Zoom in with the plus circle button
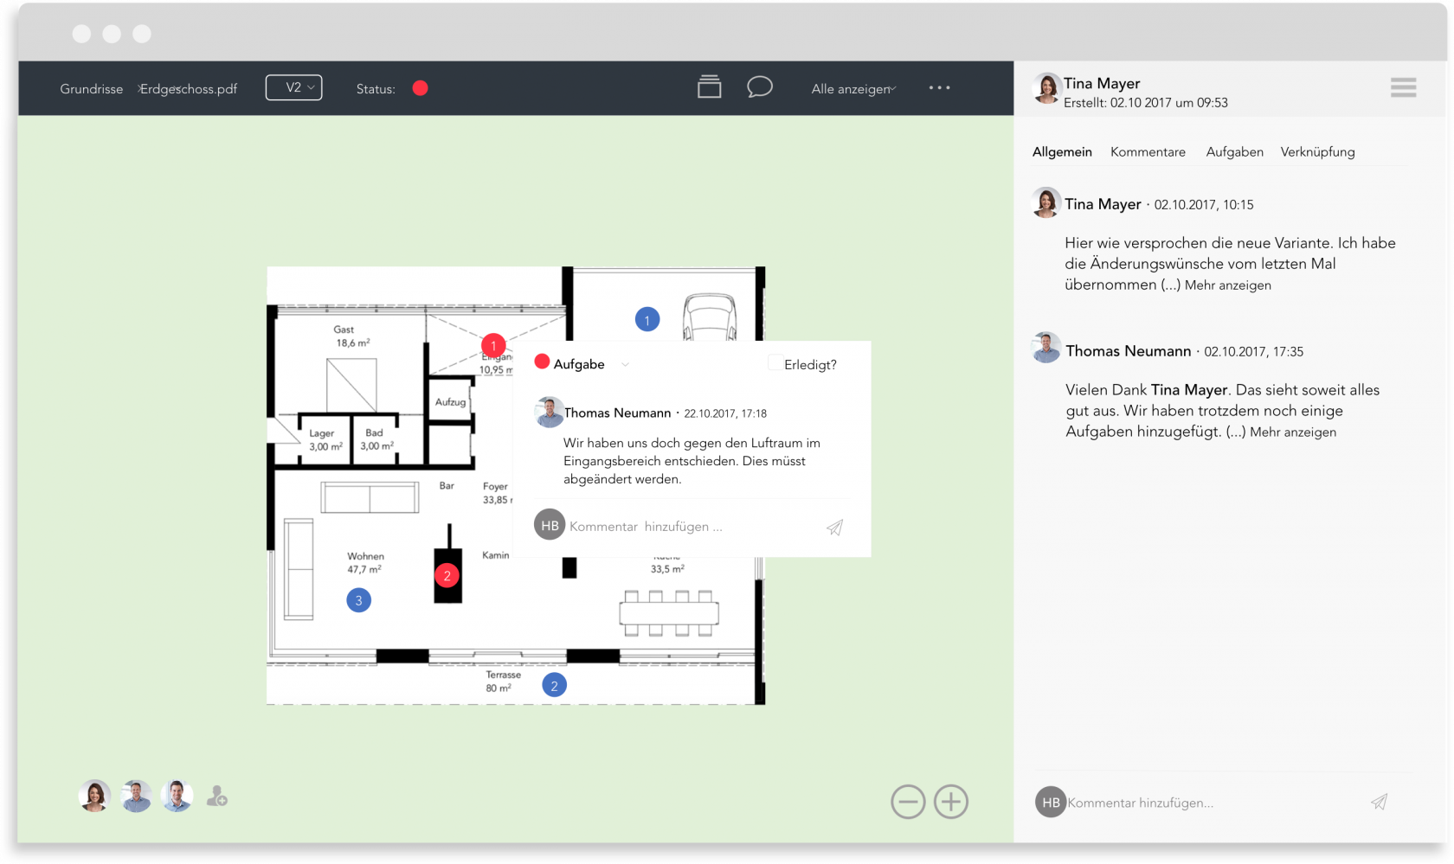Viewport: 1454px width, 864px height. pyautogui.click(x=951, y=802)
